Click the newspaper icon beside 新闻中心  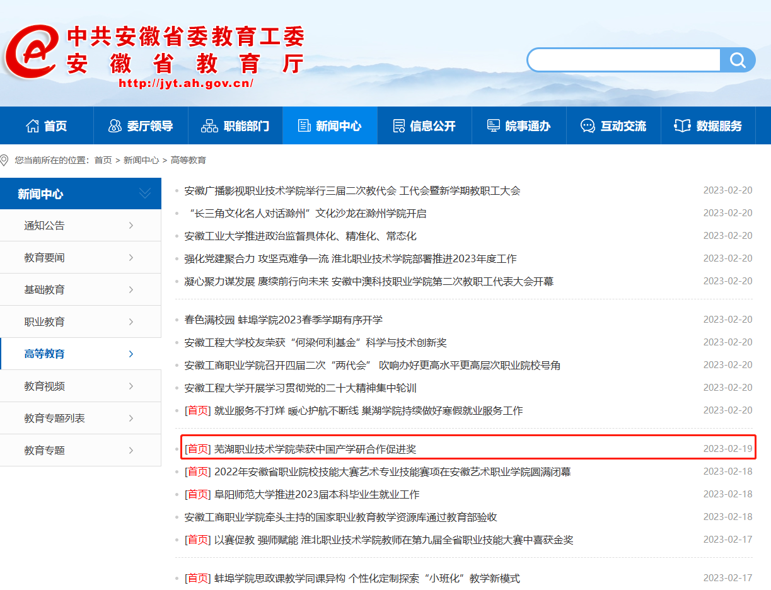click(x=304, y=126)
